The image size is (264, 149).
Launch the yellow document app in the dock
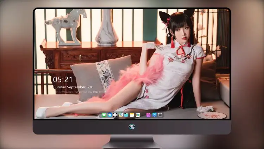tap(120, 115)
